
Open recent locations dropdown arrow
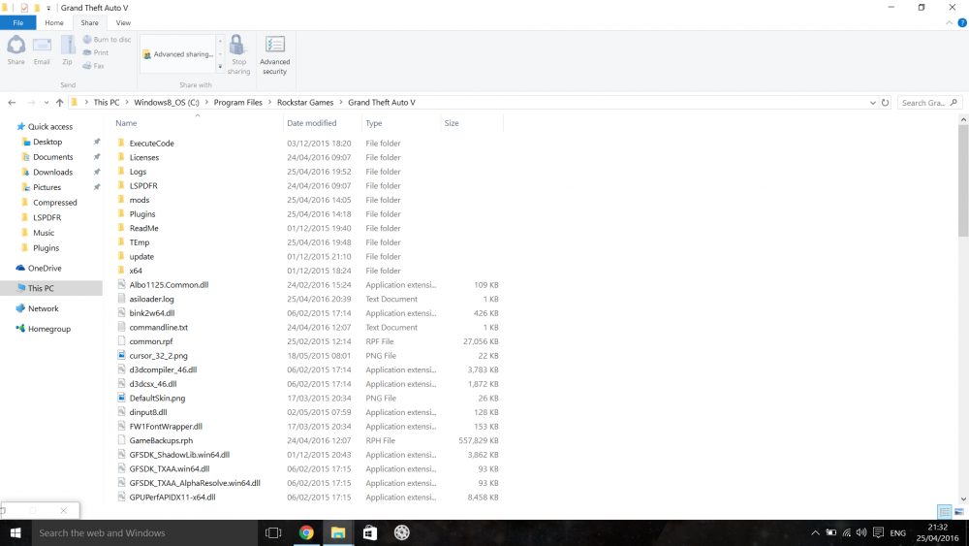point(47,103)
